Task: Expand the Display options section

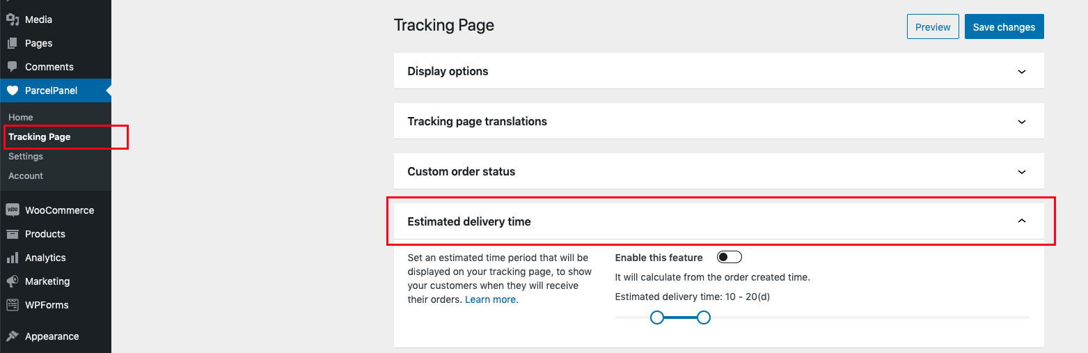Action: [1021, 72]
